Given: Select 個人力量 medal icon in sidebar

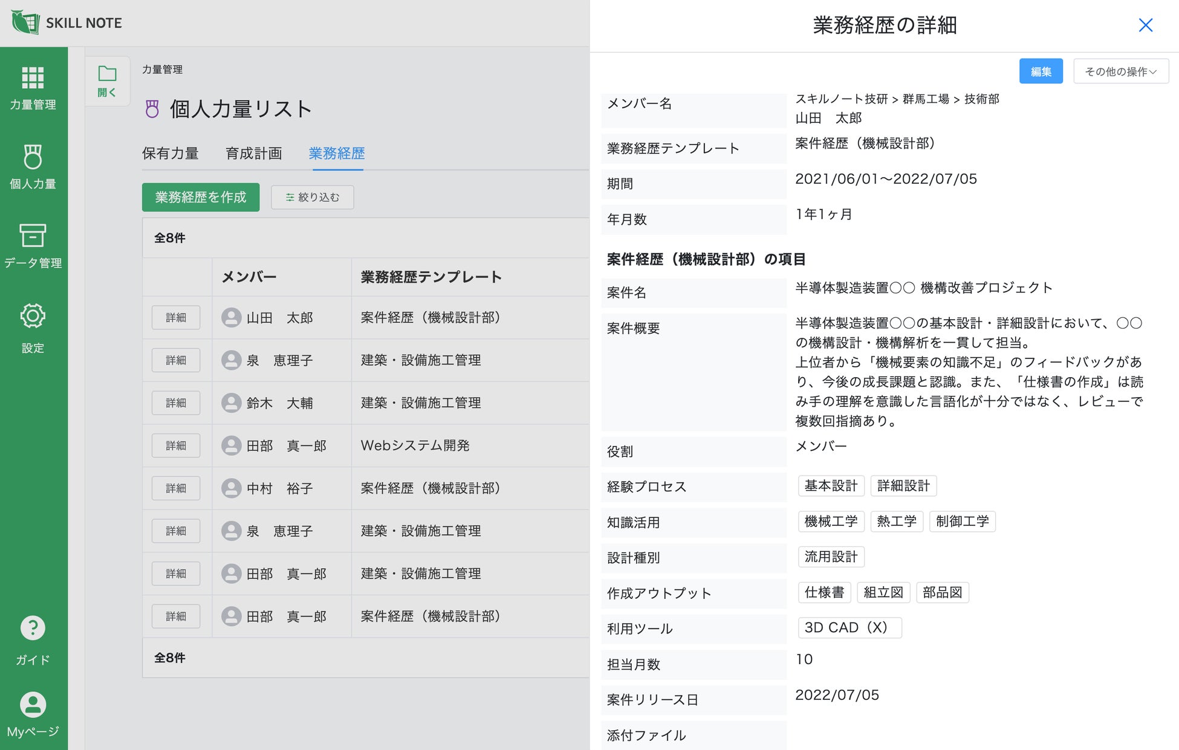Looking at the screenshot, I should (x=33, y=157).
